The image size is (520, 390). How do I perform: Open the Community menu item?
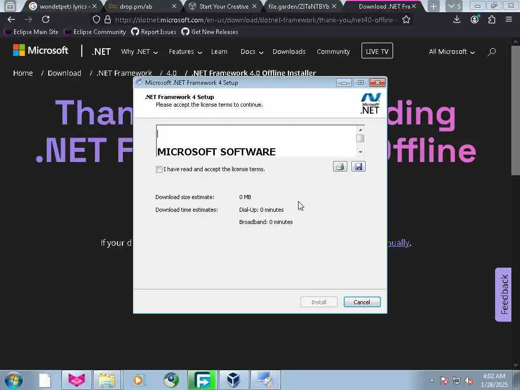333,52
